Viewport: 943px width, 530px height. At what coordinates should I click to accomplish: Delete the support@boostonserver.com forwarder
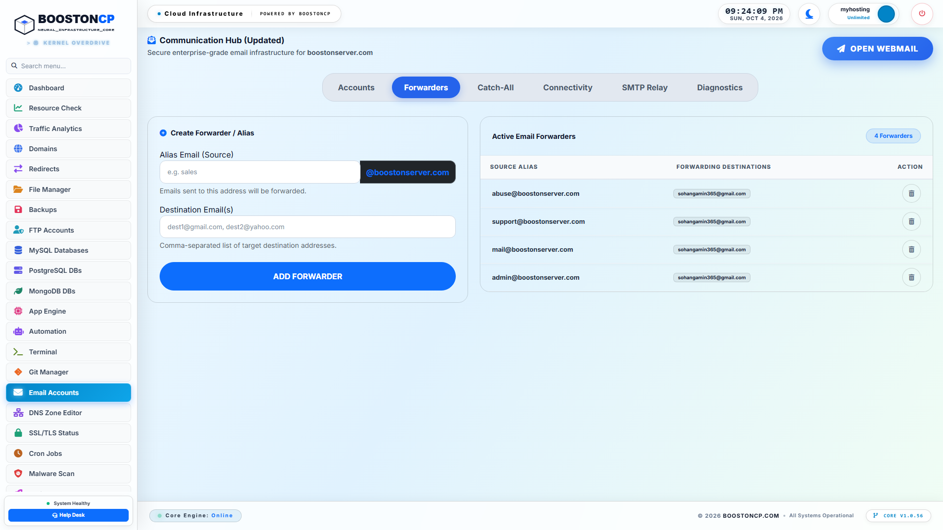tap(911, 221)
